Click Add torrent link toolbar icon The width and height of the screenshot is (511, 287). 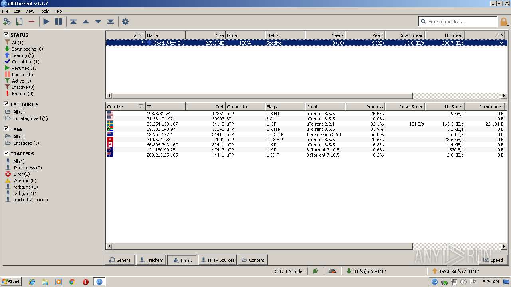click(7, 22)
